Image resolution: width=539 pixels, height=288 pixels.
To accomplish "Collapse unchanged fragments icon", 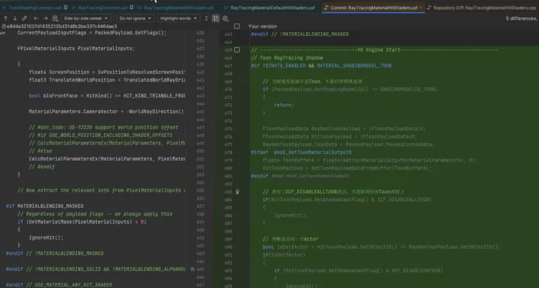I will tap(207, 18).
